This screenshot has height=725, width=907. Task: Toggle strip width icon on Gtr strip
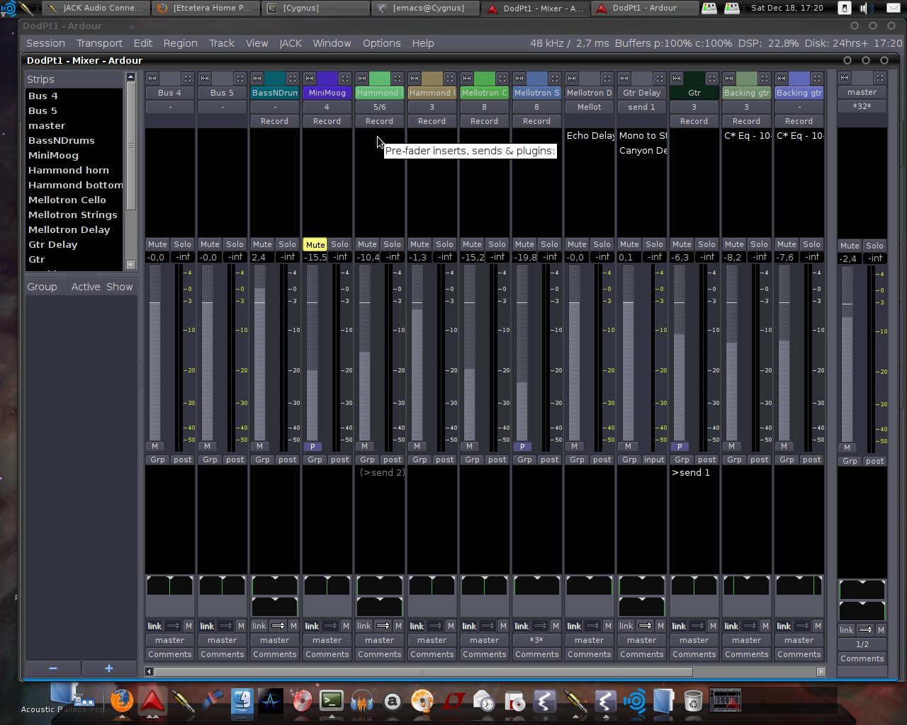677,78
